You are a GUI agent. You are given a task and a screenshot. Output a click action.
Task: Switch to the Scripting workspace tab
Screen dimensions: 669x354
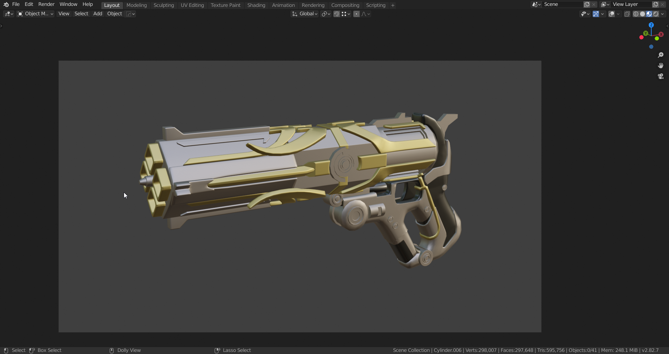(x=376, y=5)
